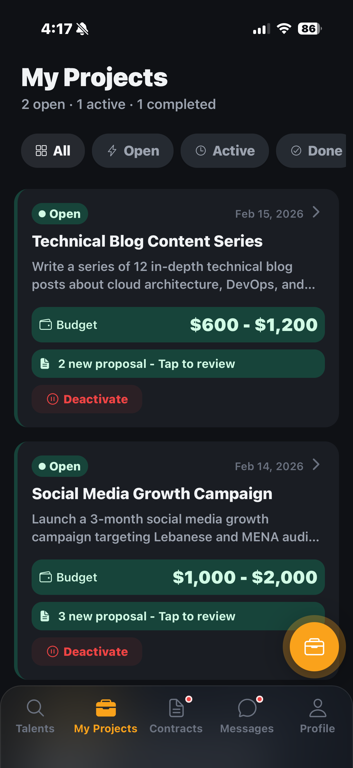
Task: Tap the orange briefcase floating button
Action: point(314,647)
